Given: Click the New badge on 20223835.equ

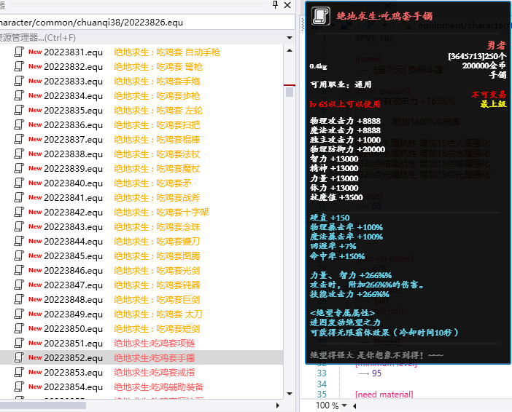Looking at the screenshot, I should click(x=35, y=111).
